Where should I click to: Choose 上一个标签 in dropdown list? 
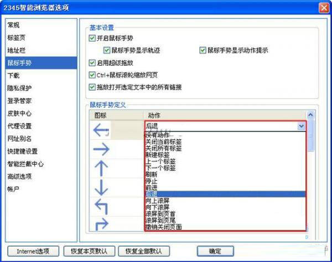click(x=225, y=161)
